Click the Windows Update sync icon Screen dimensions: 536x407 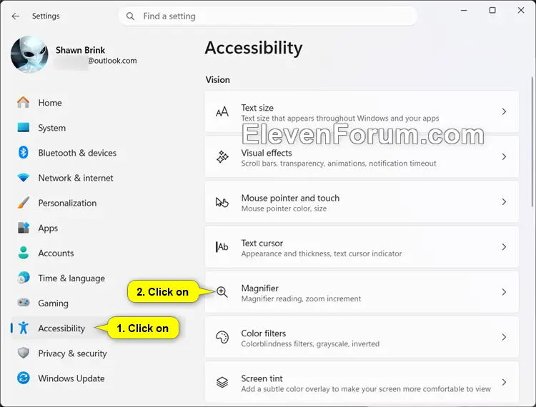click(x=24, y=378)
